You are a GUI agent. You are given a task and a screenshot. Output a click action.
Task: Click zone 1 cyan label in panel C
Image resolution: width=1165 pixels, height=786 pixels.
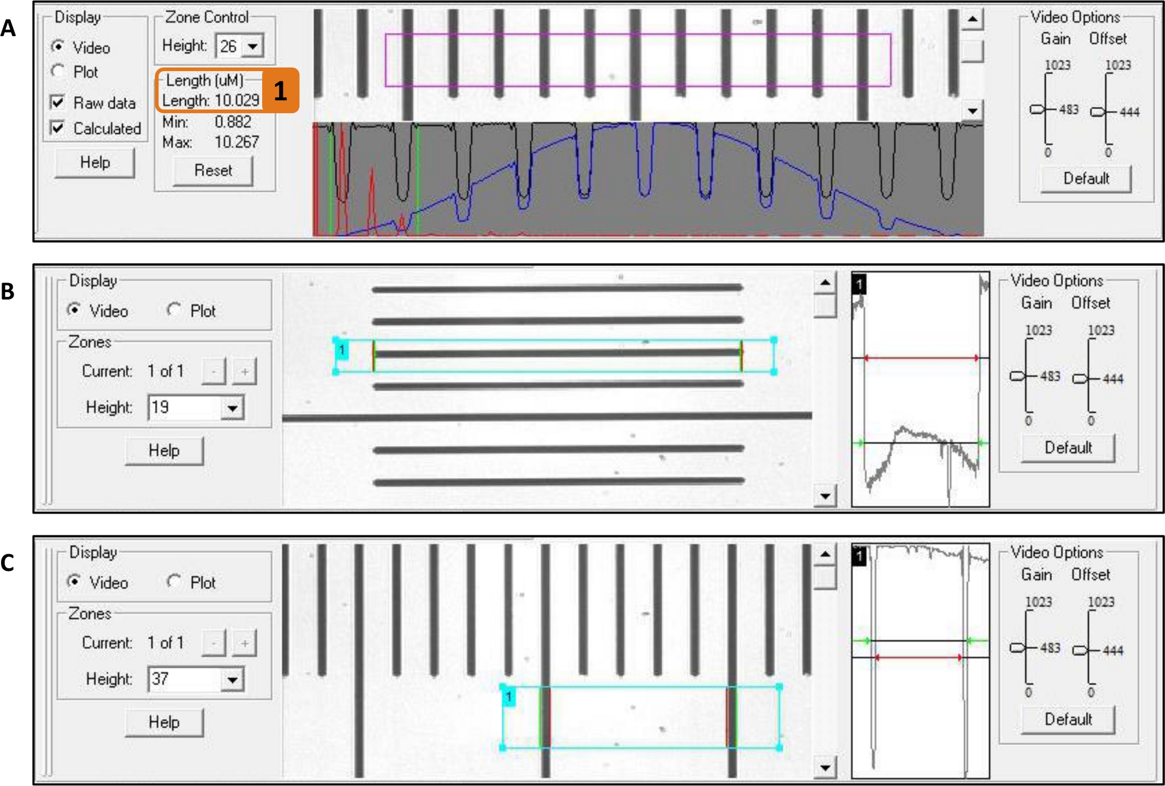pyautogui.click(x=509, y=696)
